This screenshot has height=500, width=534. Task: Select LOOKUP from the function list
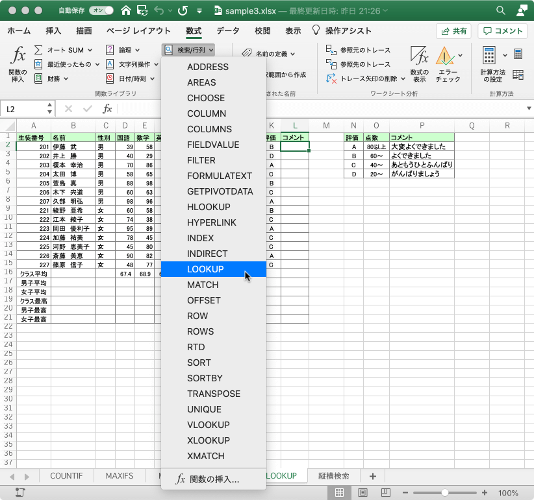(x=214, y=269)
